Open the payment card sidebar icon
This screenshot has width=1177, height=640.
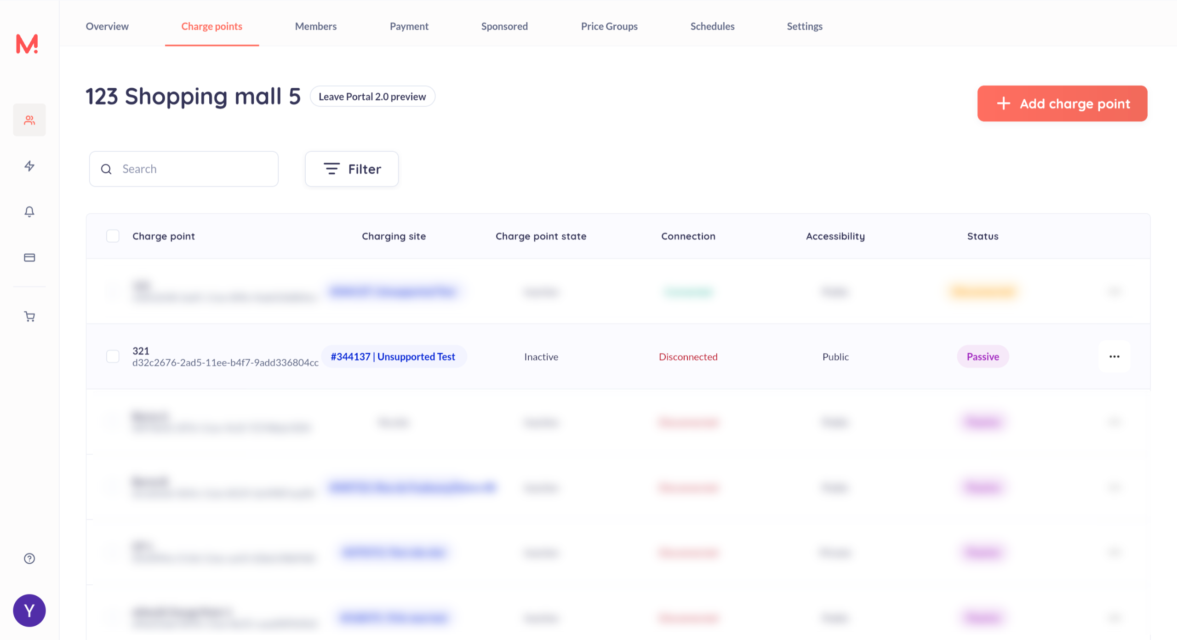29,257
